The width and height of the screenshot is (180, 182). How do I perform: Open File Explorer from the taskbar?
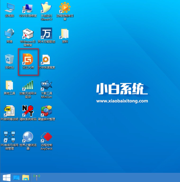pyautogui.click(x=26, y=177)
